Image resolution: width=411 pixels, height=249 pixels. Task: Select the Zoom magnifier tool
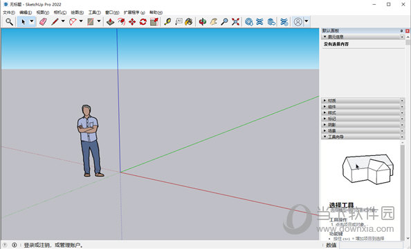[x=224, y=21]
